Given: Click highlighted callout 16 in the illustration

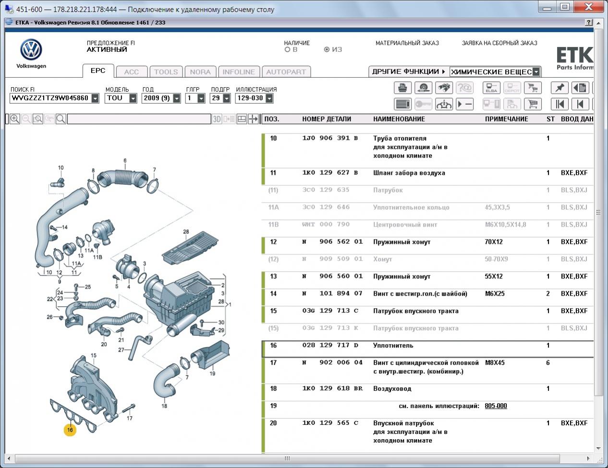Looking at the screenshot, I should tap(70, 430).
